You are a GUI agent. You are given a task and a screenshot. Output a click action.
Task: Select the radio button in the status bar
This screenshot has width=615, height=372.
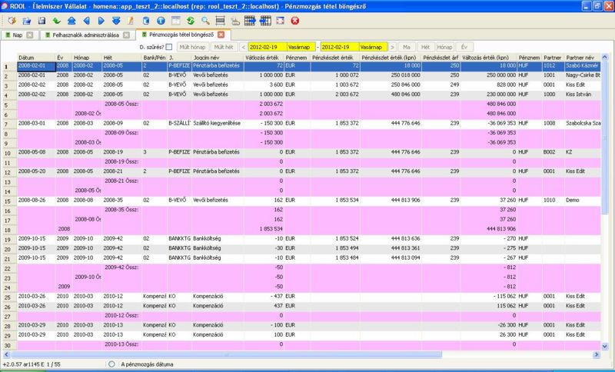[111, 364]
